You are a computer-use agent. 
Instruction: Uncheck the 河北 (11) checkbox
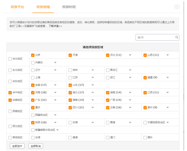pyautogui.click(x=107, y=55)
